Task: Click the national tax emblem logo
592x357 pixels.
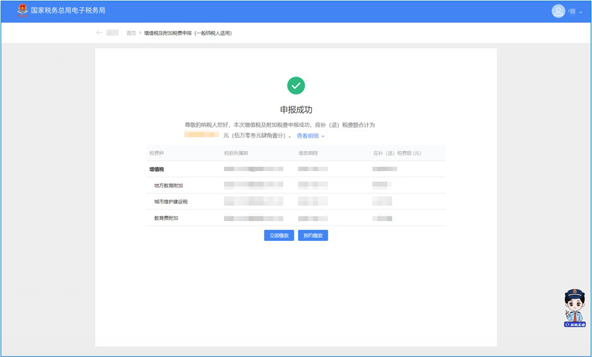Action: (22, 10)
